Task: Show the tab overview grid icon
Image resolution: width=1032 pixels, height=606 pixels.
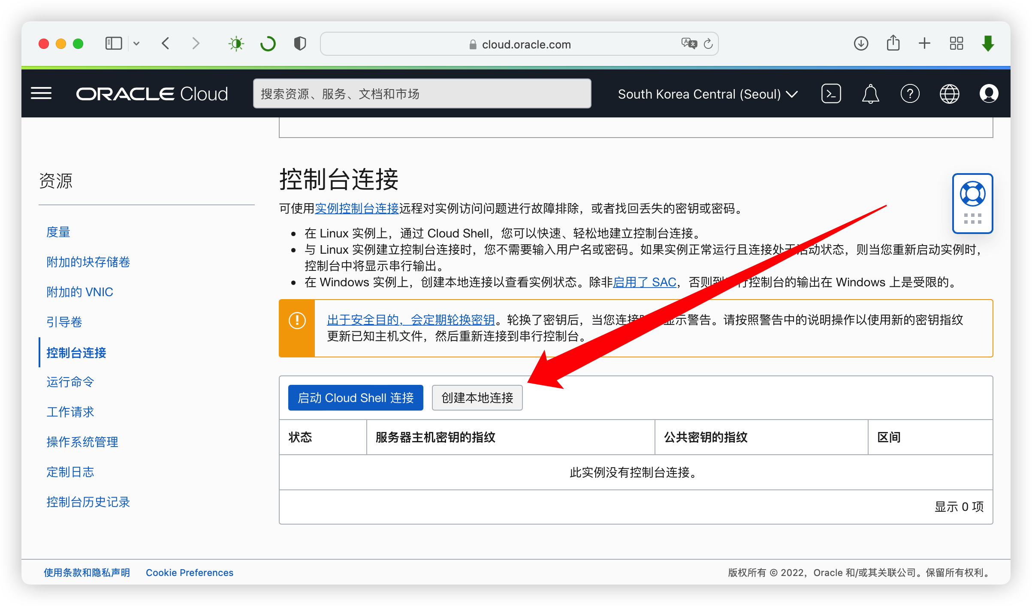Action: [956, 43]
